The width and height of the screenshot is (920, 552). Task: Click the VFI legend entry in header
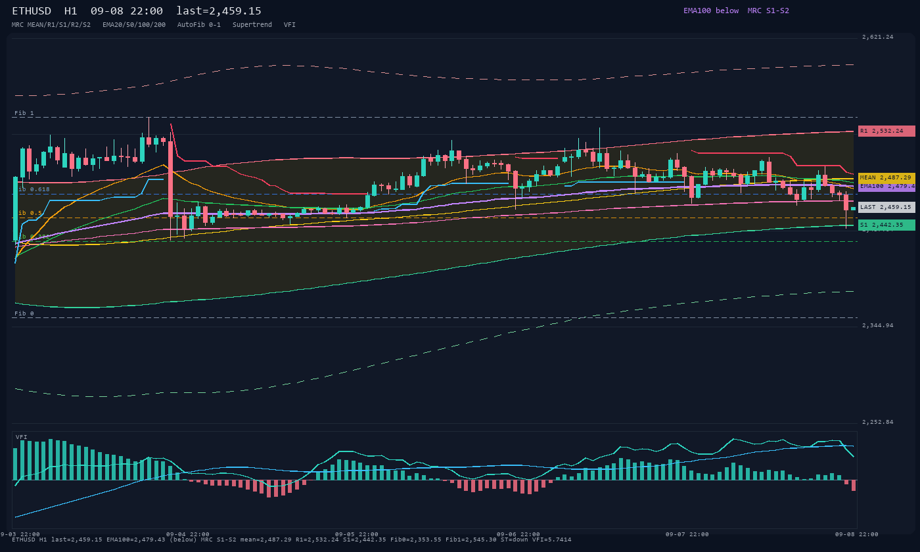pos(290,24)
